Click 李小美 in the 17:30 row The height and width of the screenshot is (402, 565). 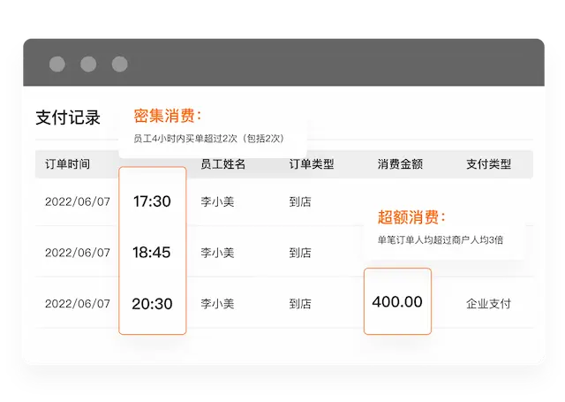pos(217,201)
